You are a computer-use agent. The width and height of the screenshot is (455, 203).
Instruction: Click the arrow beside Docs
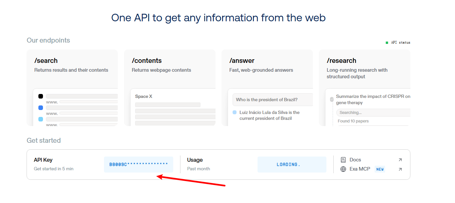tap(400, 160)
